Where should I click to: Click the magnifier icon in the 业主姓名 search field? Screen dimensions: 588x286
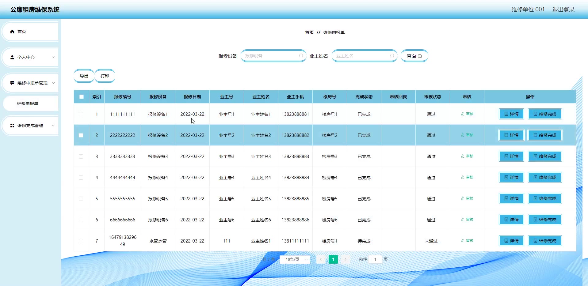(x=392, y=56)
